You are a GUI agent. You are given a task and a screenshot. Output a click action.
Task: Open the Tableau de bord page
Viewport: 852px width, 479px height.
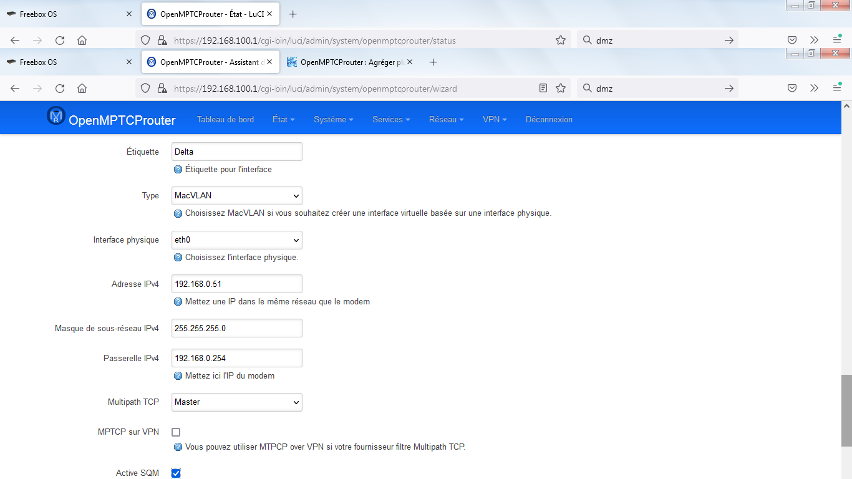(225, 120)
